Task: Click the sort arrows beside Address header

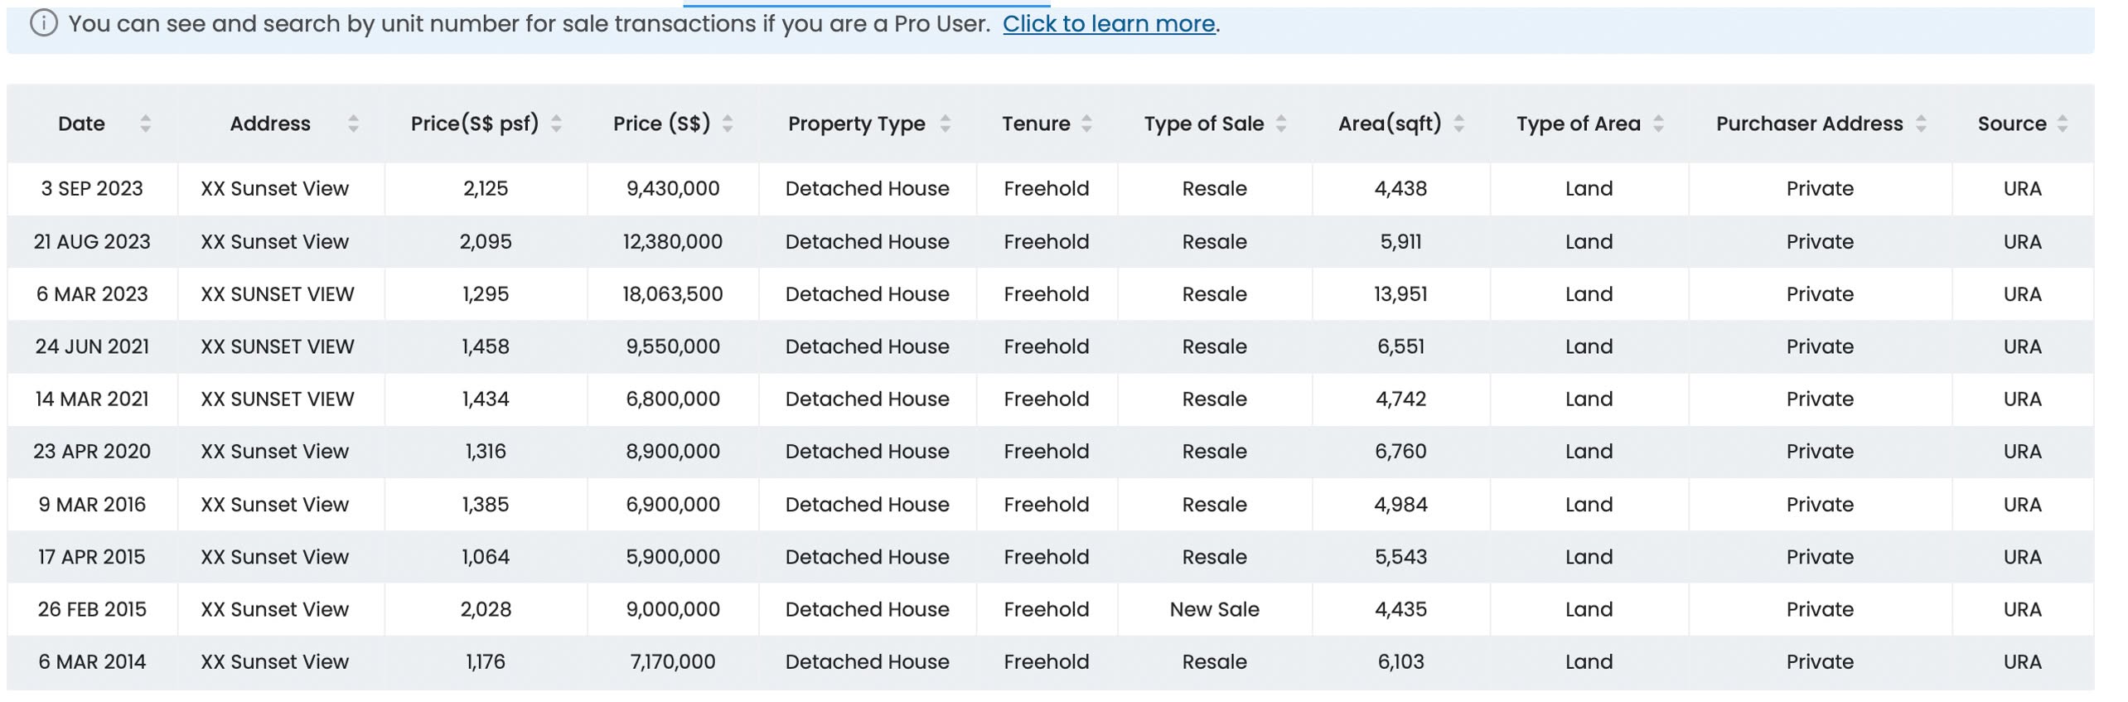Action: click(354, 124)
